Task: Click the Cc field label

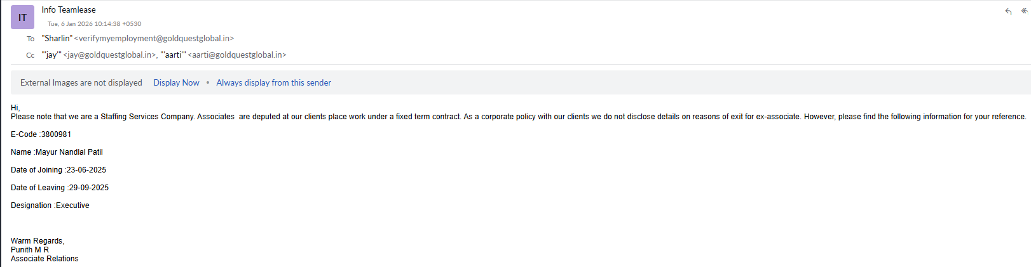Action: [30, 55]
